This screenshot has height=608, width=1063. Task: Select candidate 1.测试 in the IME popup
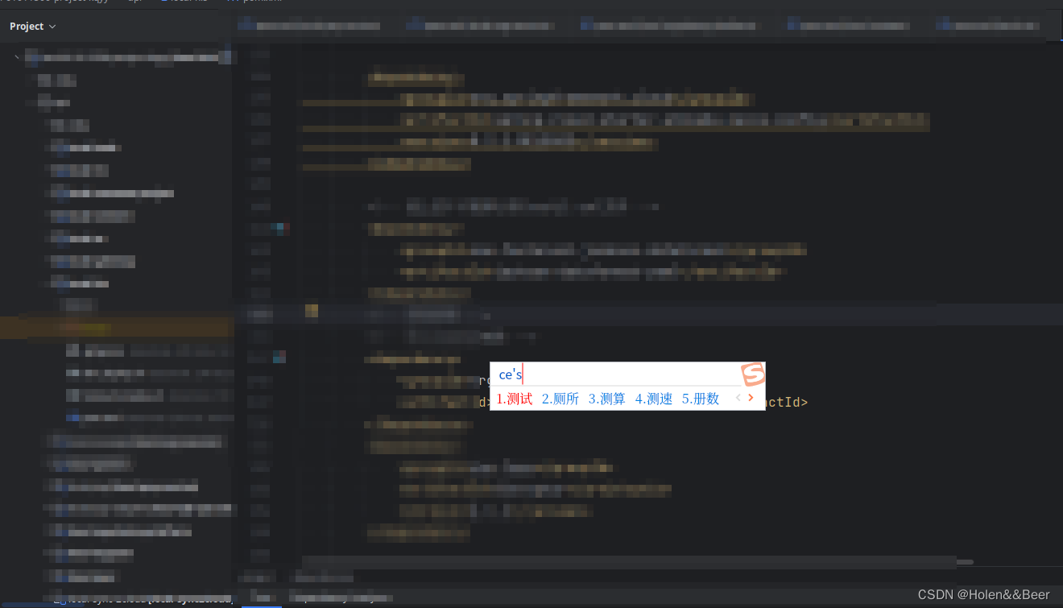tap(514, 399)
